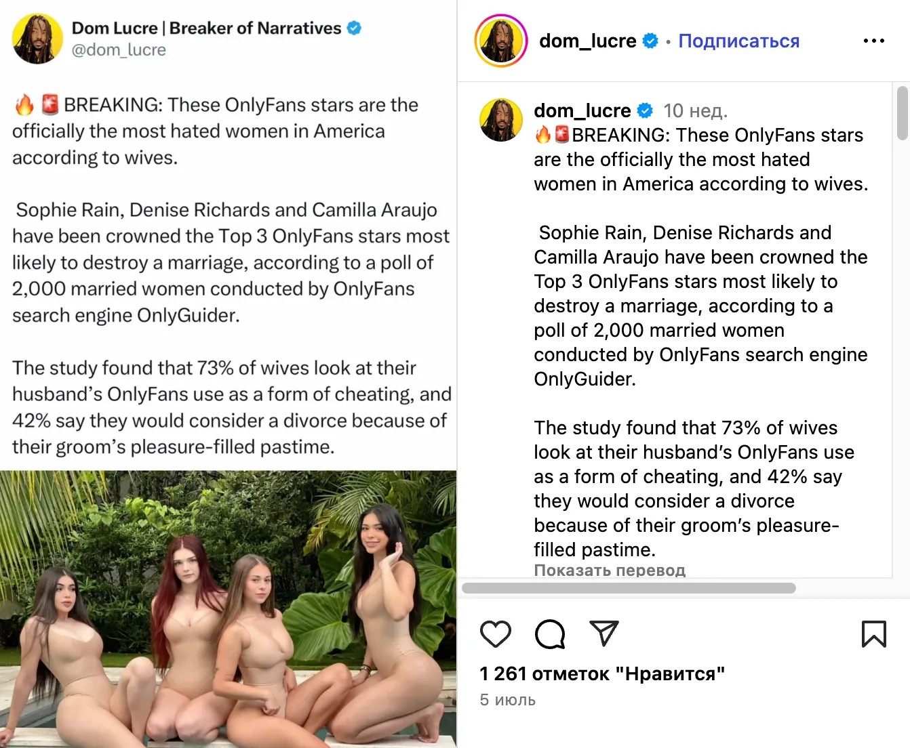
Task: Show translation via Показать перевод
Action: pyautogui.click(x=609, y=570)
